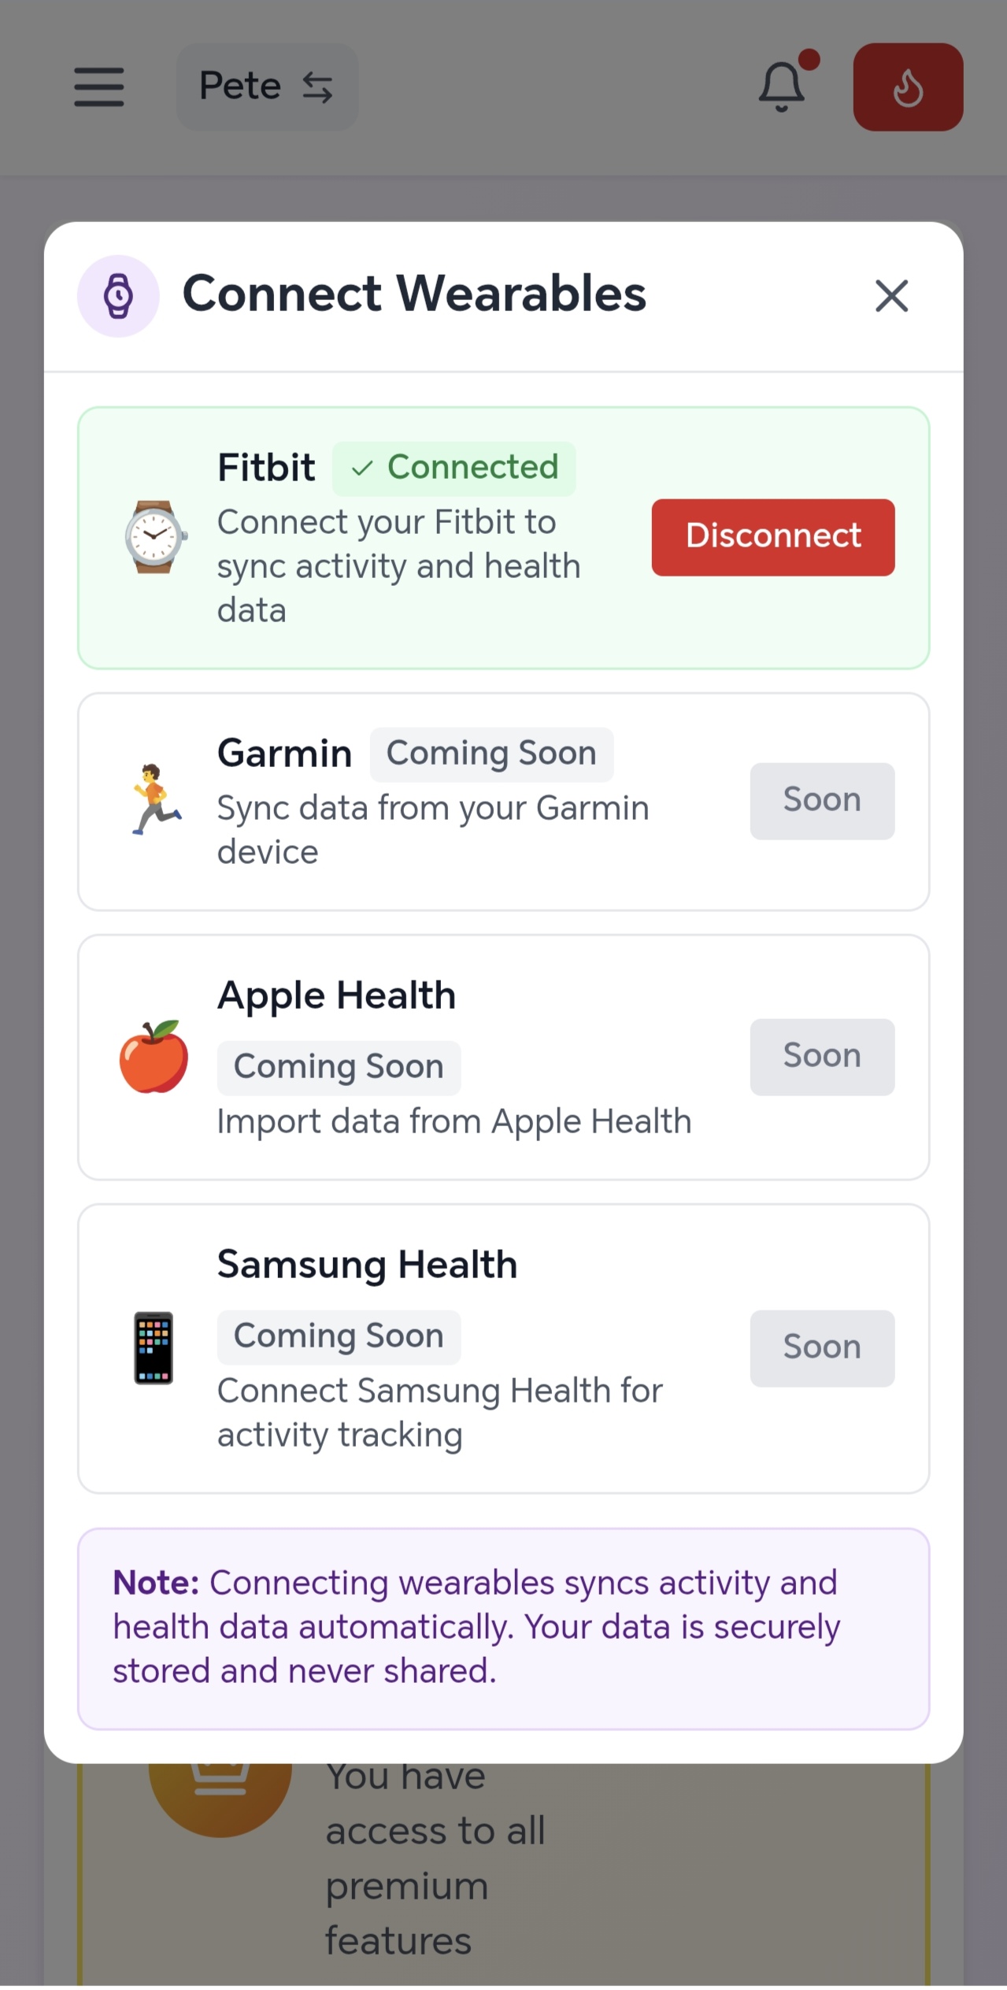Click the runner icon next to Garmin
The height and width of the screenshot is (1990, 1007).
click(x=154, y=800)
